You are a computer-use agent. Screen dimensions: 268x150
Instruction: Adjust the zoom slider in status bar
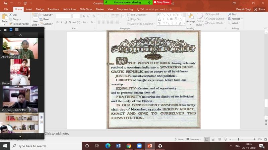click(x=238, y=139)
